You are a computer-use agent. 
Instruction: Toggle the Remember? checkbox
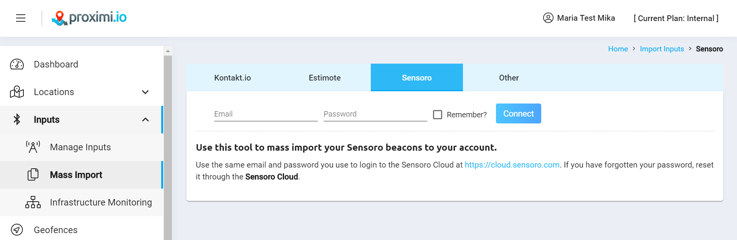click(x=438, y=115)
